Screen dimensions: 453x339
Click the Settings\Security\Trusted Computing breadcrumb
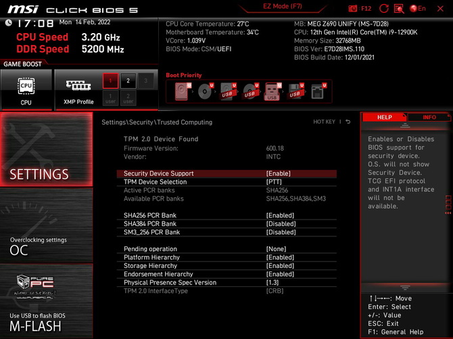click(x=157, y=122)
